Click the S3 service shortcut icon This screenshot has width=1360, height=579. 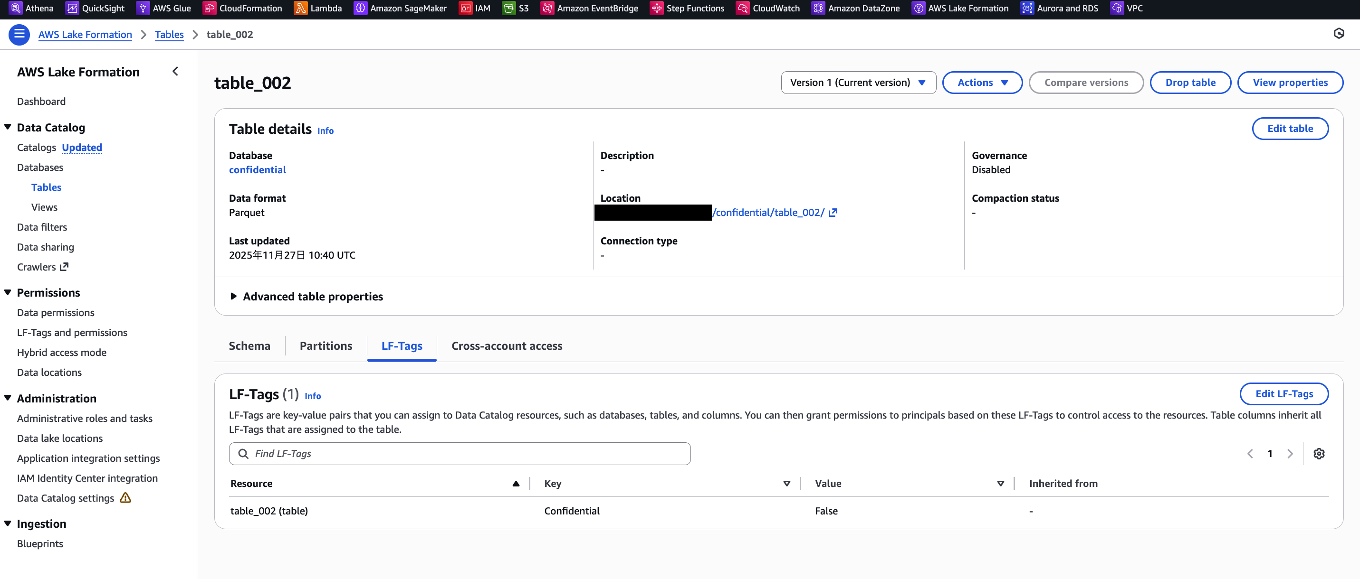click(x=508, y=9)
